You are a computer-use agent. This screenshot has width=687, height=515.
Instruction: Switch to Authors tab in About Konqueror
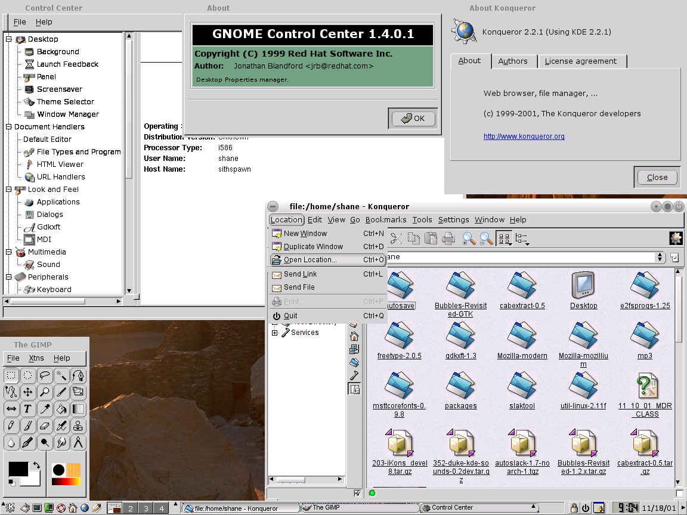[513, 61]
